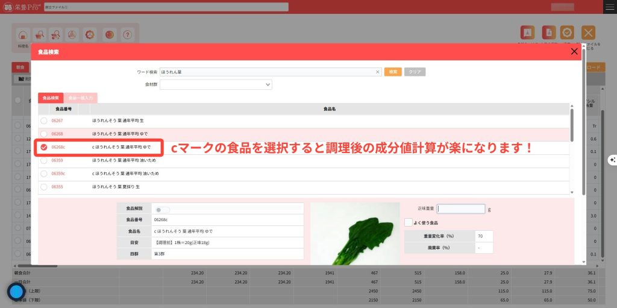Screen dimensions: 617x308
Task: Close the 食品検索 dialog
Action: pyautogui.click(x=574, y=52)
